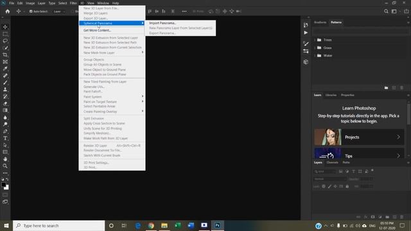Click the layer filter search field
The height and width of the screenshot is (231, 411).
pyautogui.click(x=325, y=171)
